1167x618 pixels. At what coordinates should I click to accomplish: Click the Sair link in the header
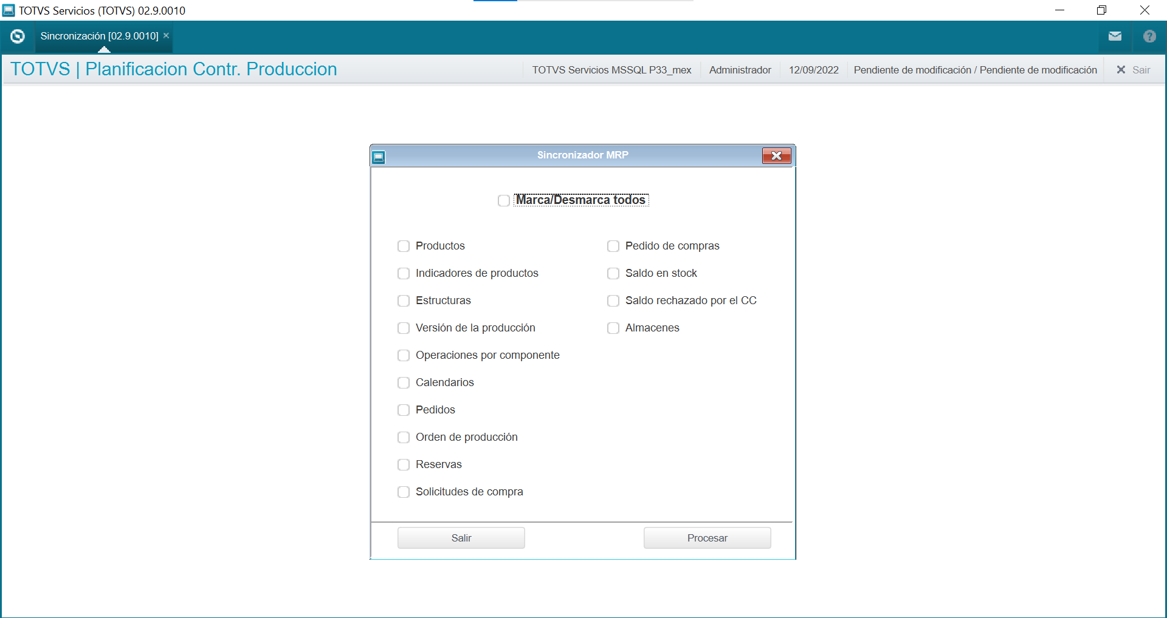[x=1141, y=70]
